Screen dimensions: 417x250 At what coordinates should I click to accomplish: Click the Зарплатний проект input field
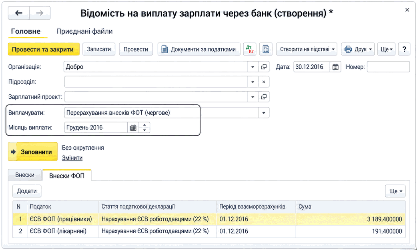pos(156,97)
